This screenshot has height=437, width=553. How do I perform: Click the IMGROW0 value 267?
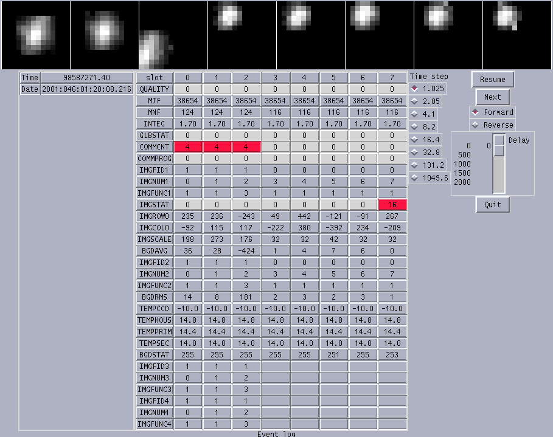pos(392,216)
